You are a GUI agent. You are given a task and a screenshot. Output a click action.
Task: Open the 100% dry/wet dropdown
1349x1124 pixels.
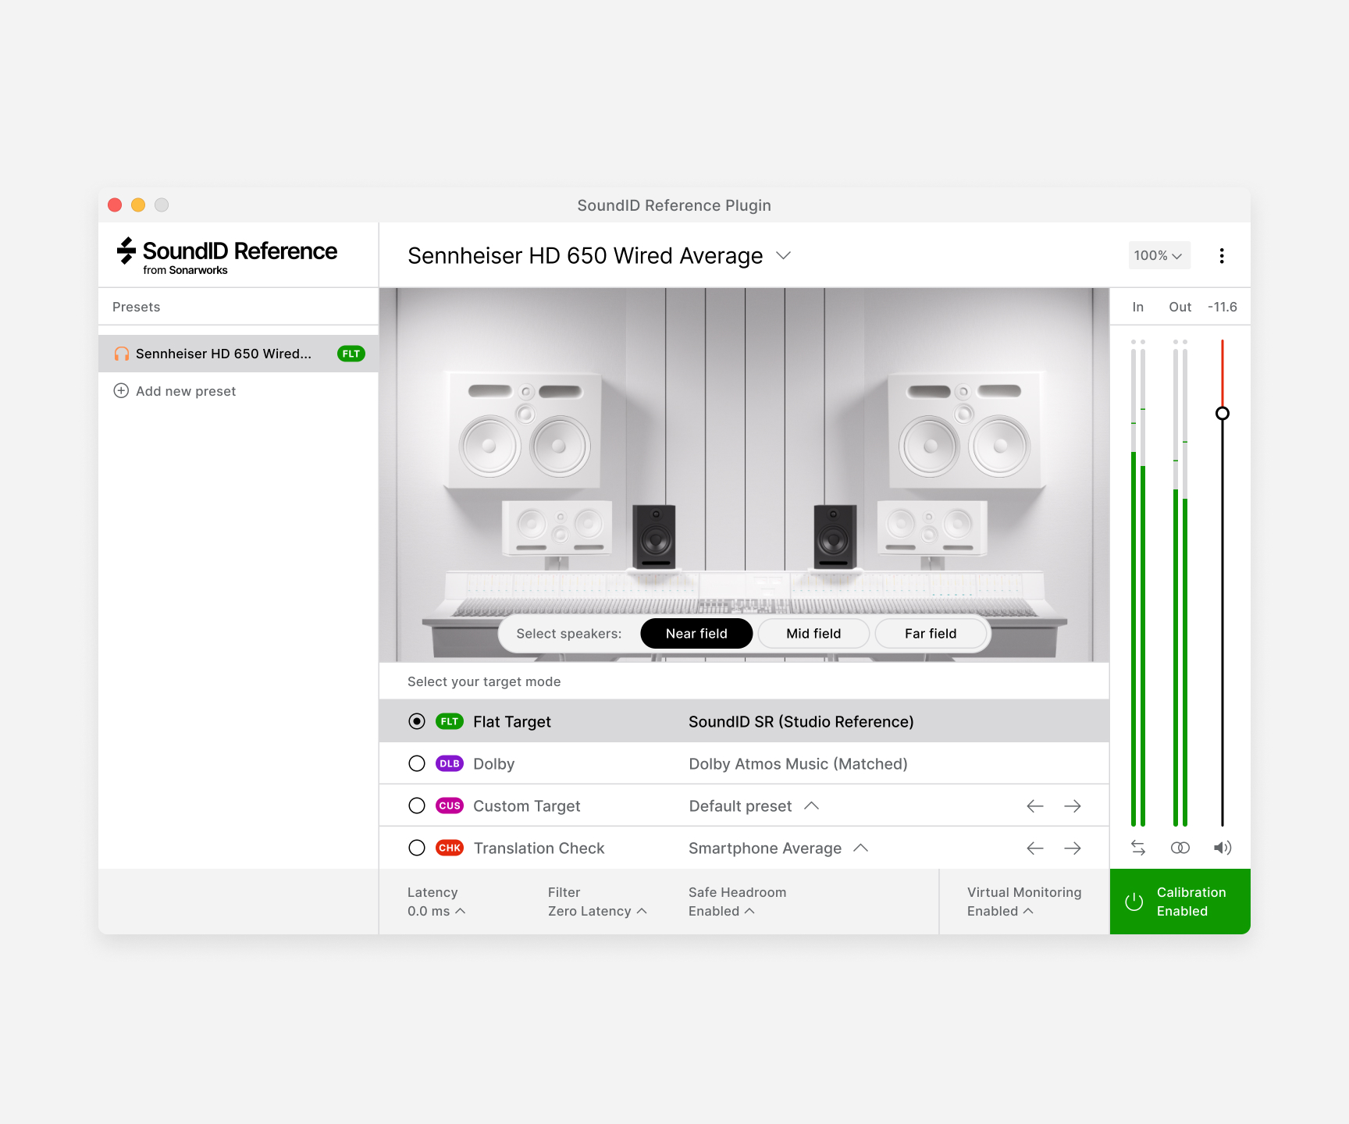point(1159,255)
